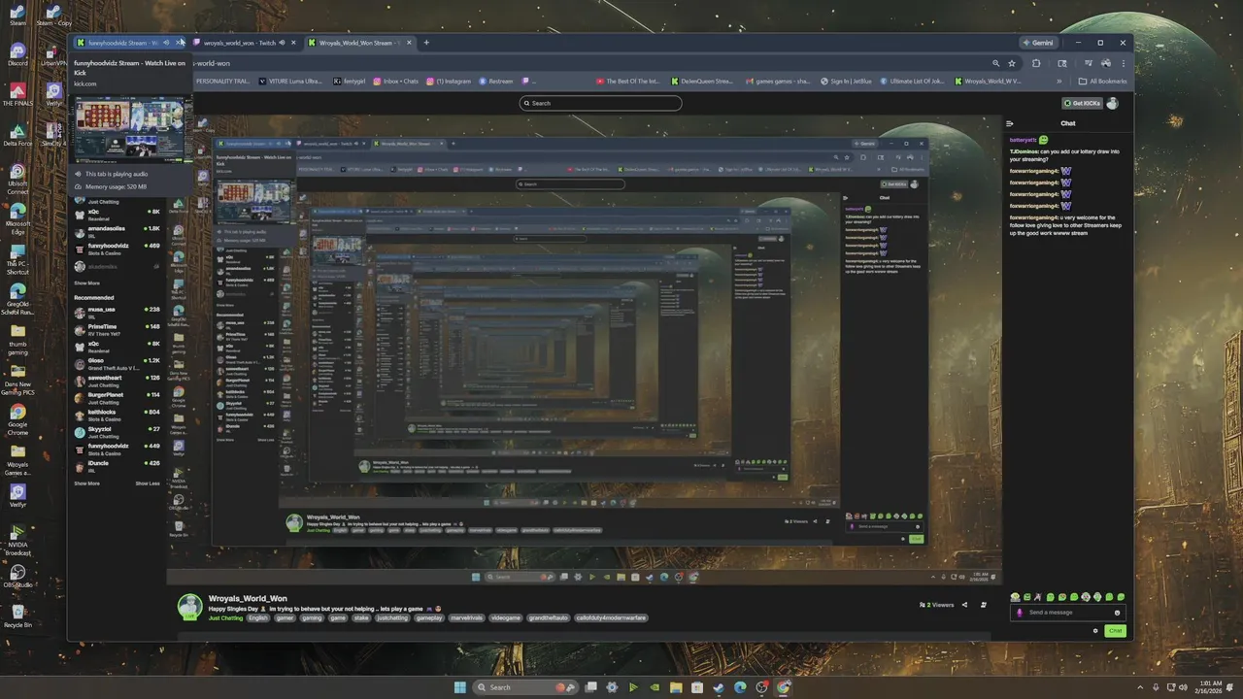Viewport: 1243px width, 699px height.
Task: Click Get KICKs button
Action: click(x=1082, y=103)
